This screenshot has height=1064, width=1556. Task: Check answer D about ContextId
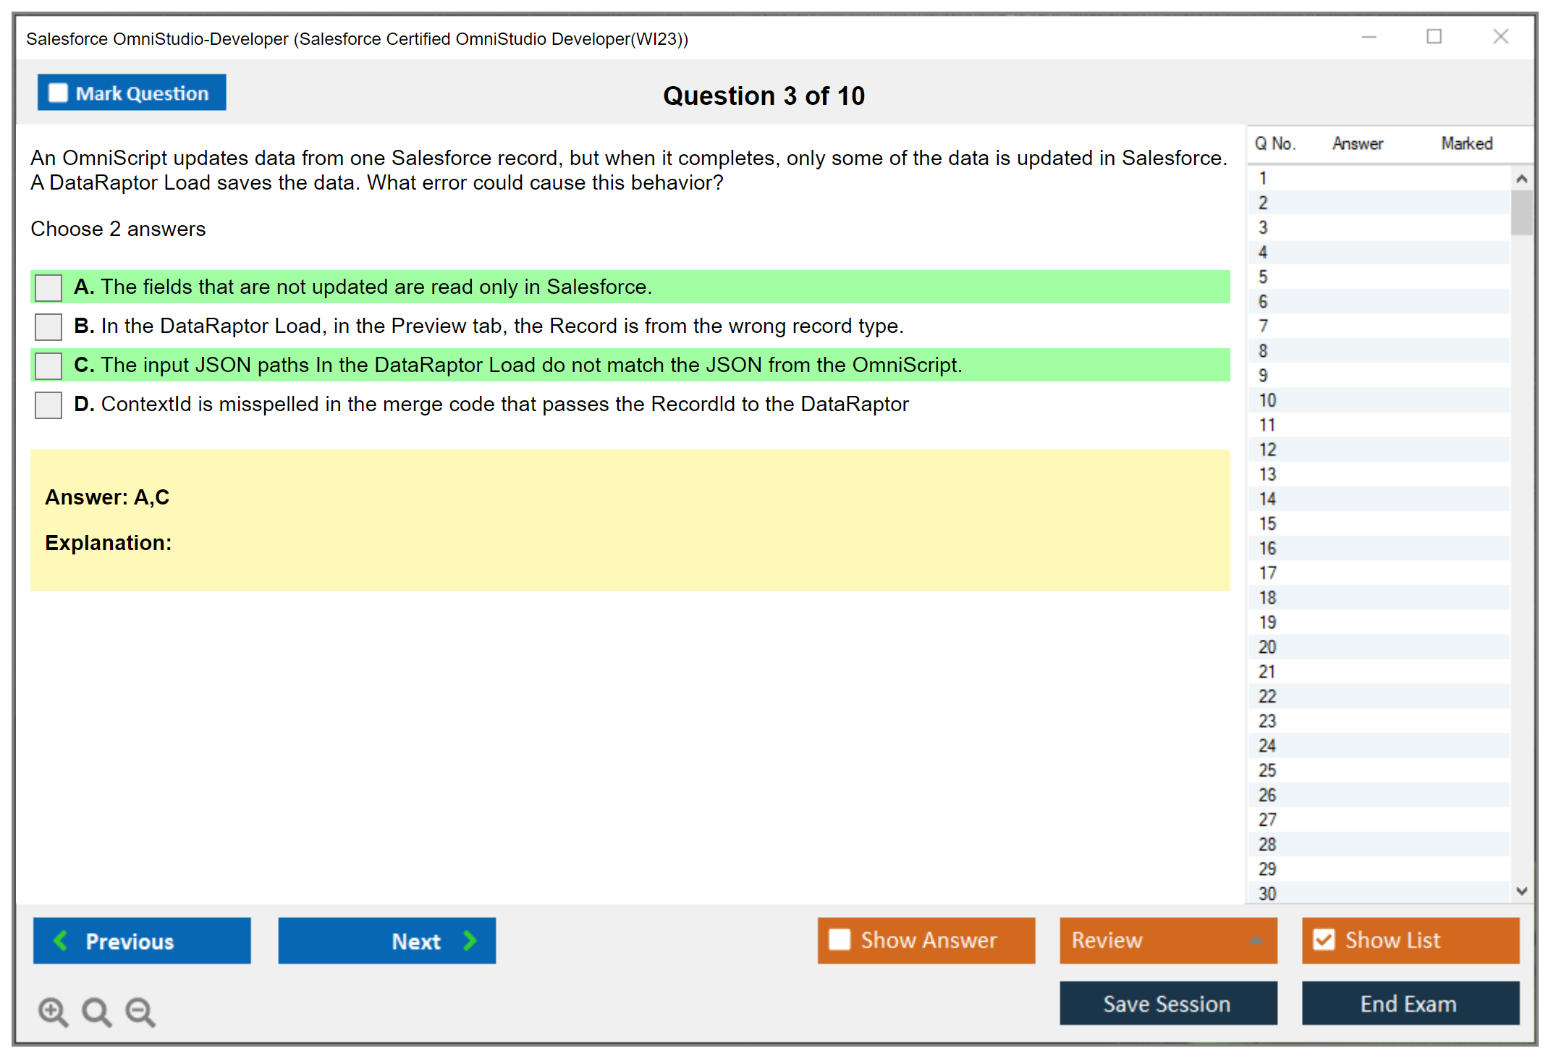[x=48, y=405]
